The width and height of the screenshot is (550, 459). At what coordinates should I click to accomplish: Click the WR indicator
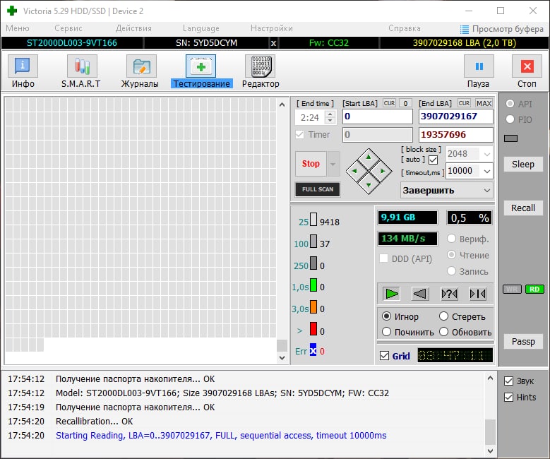512,289
